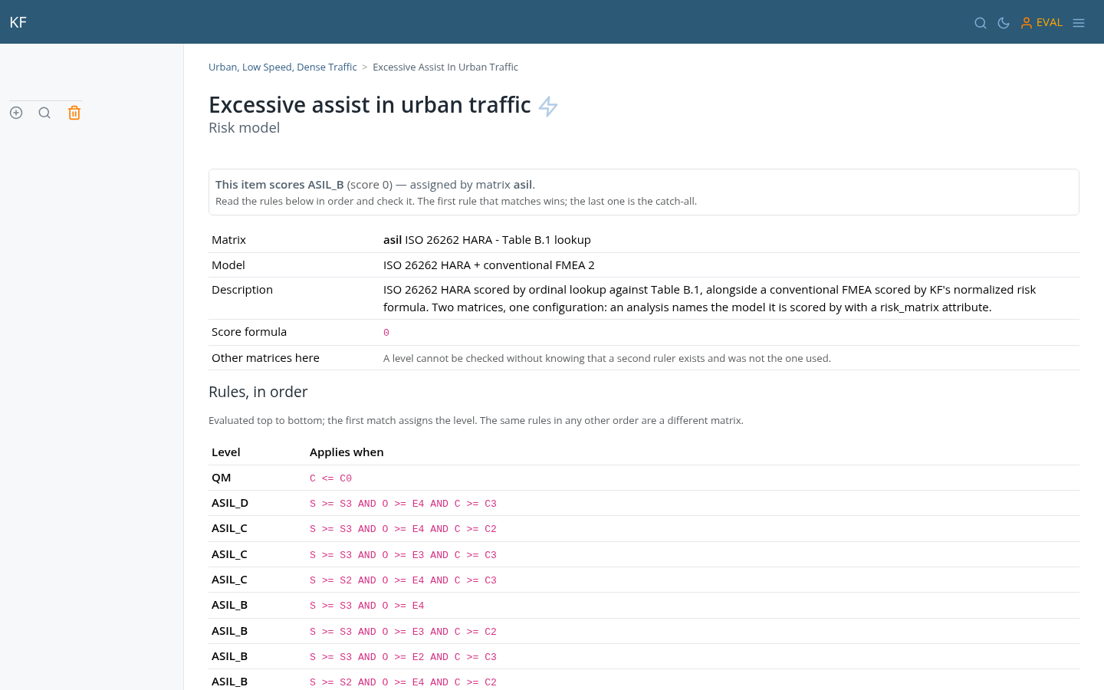Click the orange trash delete icon

tap(74, 113)
